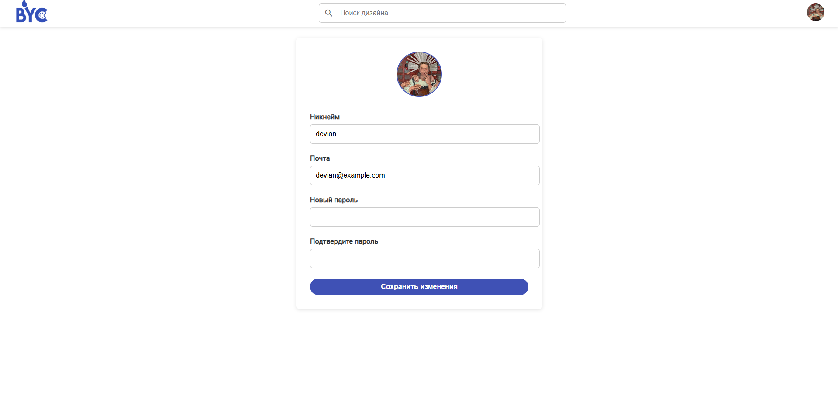Click the droplet above the logo's letter B

24,4
